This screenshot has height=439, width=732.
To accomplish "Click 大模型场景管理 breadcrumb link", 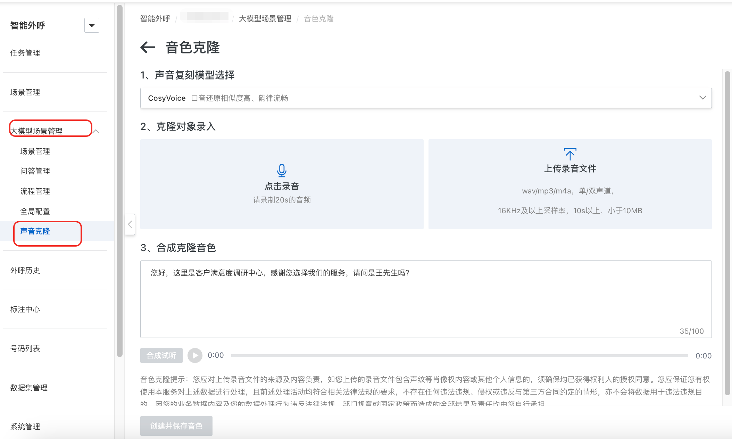I will 265,19.
